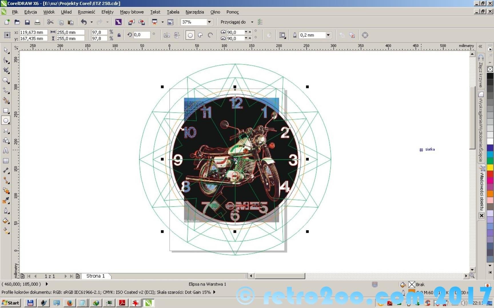Pick the Table tool
This screenshot has width=494, height=308.
[x=6, y=161]
